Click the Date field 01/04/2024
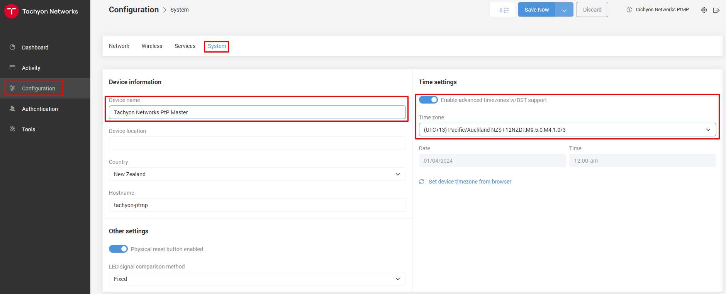726x294 pixels. pos(492,161)
